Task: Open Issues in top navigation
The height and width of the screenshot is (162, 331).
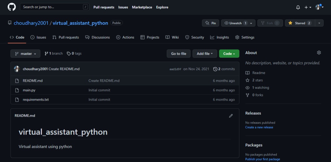Action: pos(123,7)
